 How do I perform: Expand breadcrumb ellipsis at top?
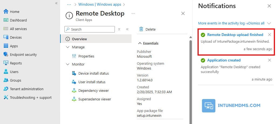(69, 4)
